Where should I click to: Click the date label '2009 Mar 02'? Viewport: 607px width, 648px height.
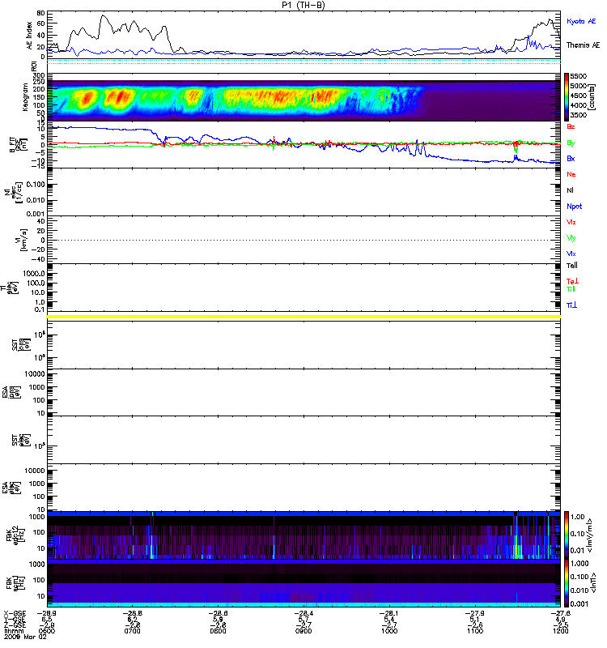click(25, 637)
